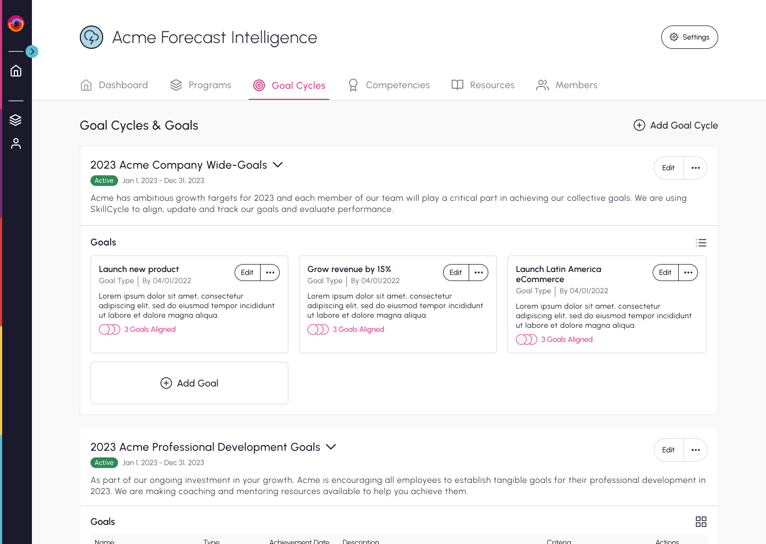Switch Professional Development Goals to grid view
This screenshot has width=766, height=544.
tap(701, 522)
